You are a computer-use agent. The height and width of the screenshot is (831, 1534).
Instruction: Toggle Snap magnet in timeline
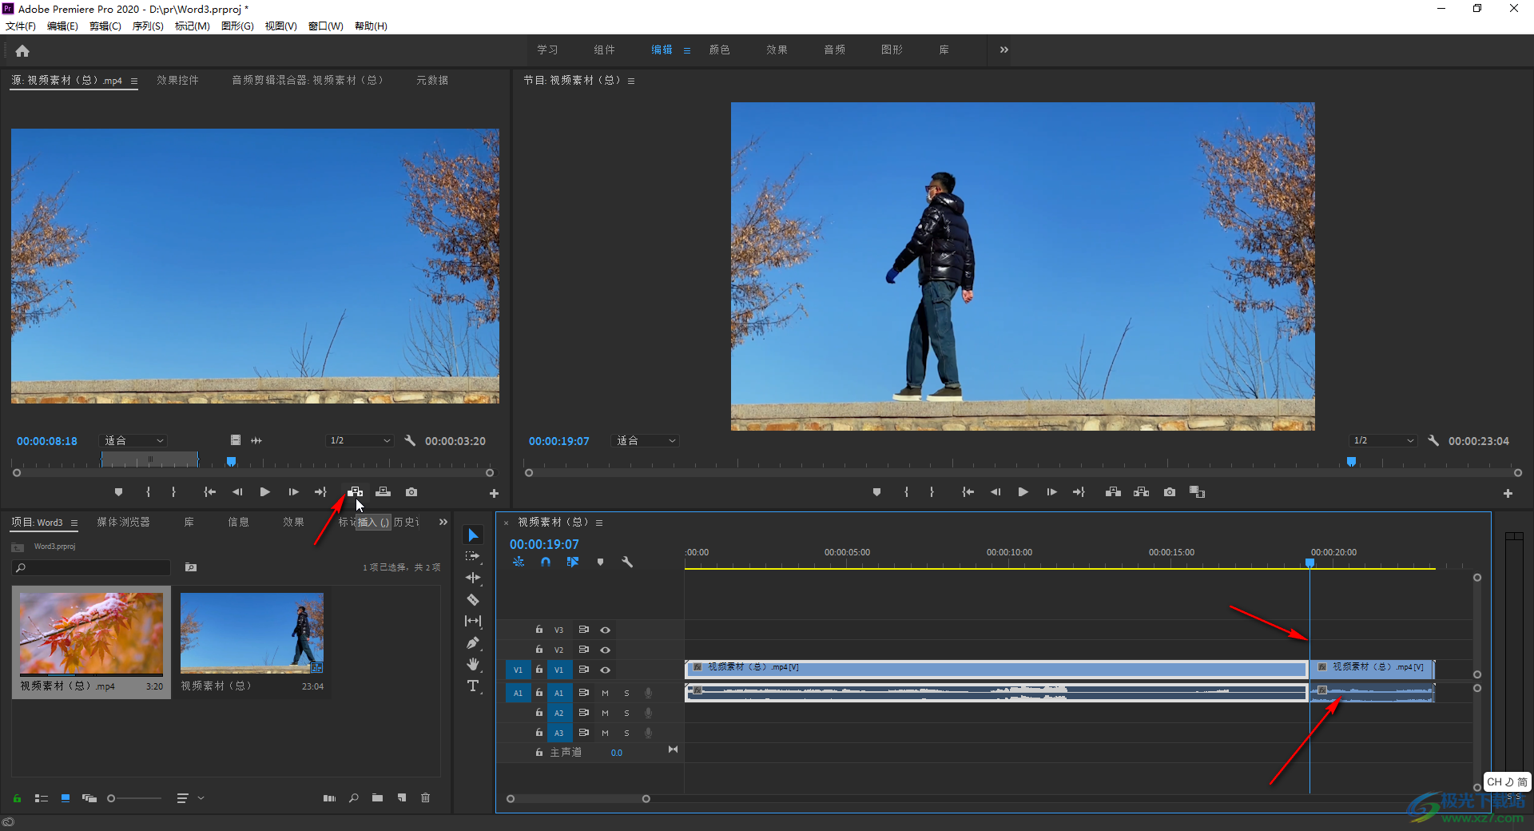tap(546, 562)
